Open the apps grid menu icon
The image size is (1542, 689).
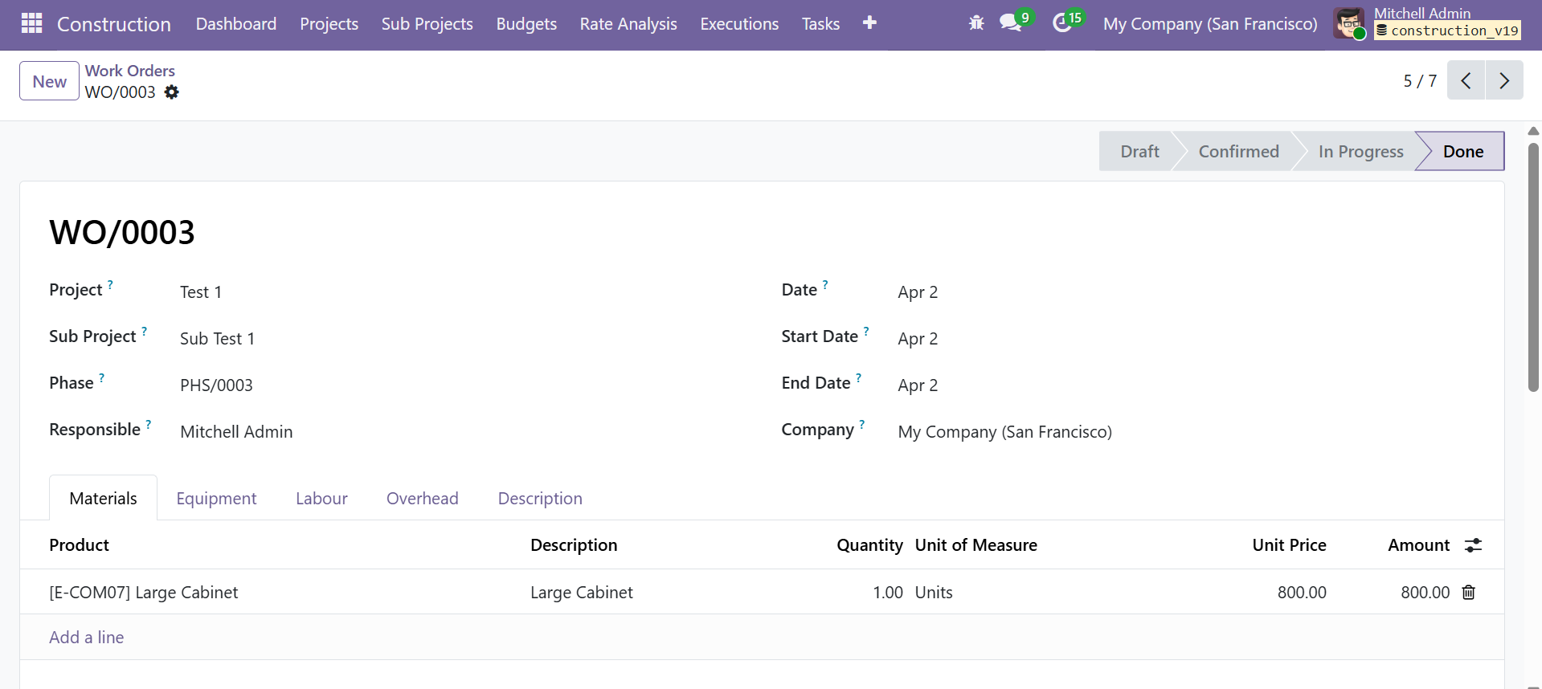[x=31, y=23]
